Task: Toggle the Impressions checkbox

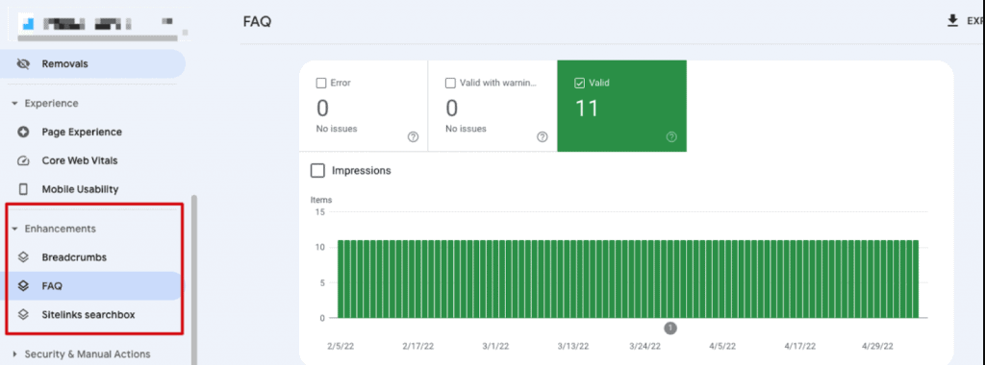Action: click(317, 171)
